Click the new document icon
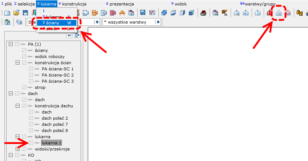 point(7,13)
